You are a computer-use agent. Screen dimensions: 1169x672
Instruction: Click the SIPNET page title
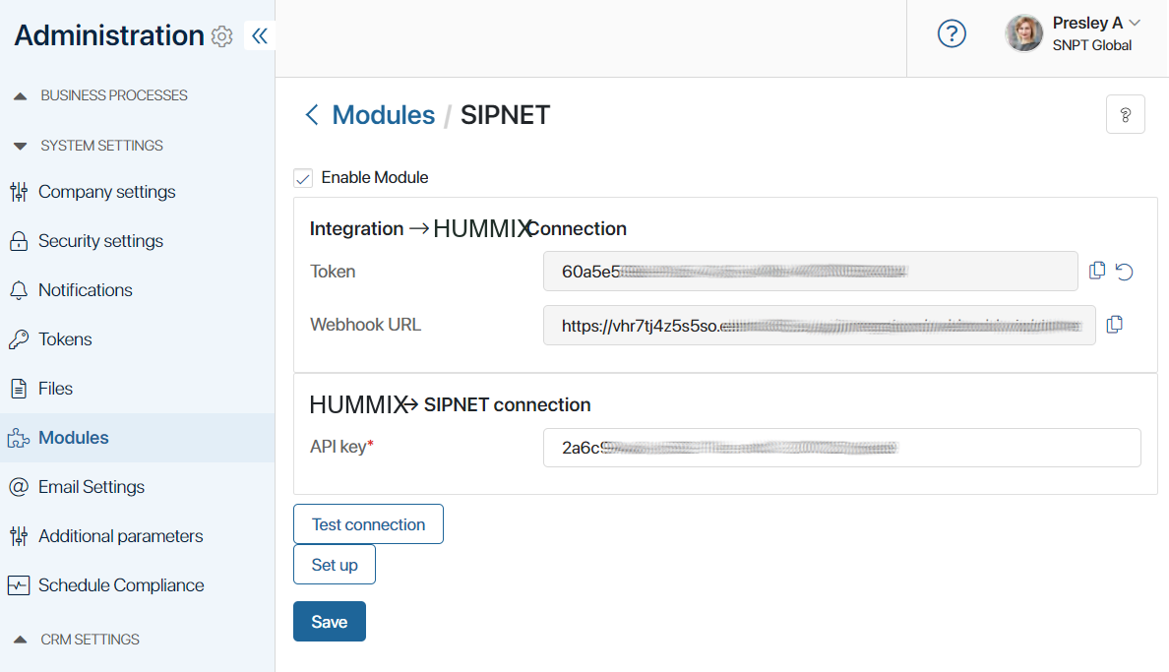pos(505,115)
